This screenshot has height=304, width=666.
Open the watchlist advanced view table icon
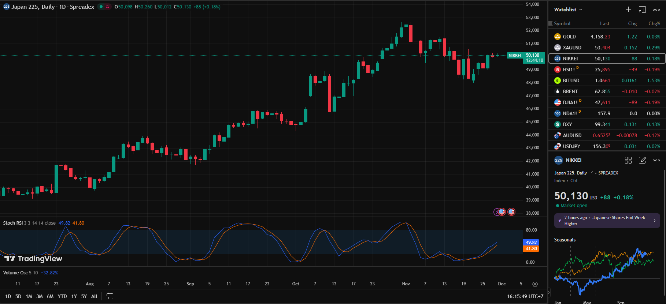tap(642, 10)
